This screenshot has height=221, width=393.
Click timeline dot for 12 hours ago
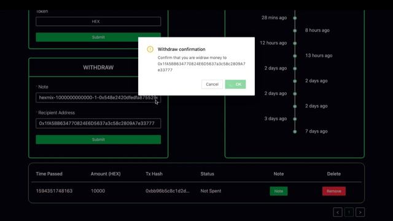pyautogui.click(x=295, y=44)
